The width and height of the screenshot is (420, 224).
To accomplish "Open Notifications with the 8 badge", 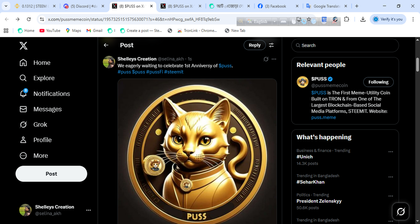I will click(x=44, y=94).
